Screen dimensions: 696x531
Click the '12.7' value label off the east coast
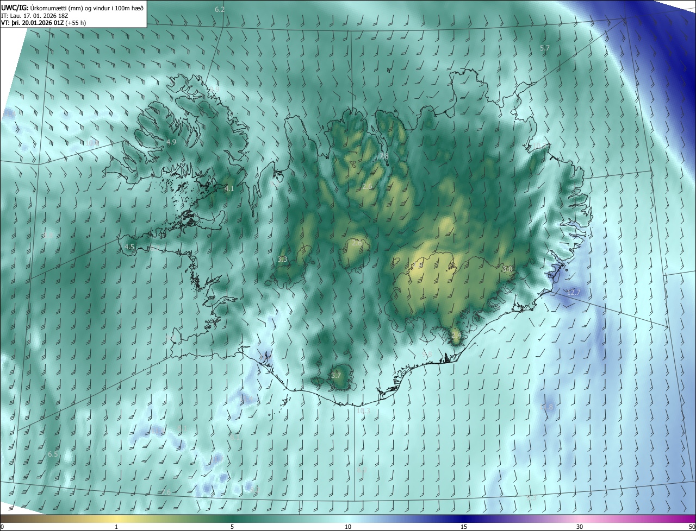click(574, 293)
